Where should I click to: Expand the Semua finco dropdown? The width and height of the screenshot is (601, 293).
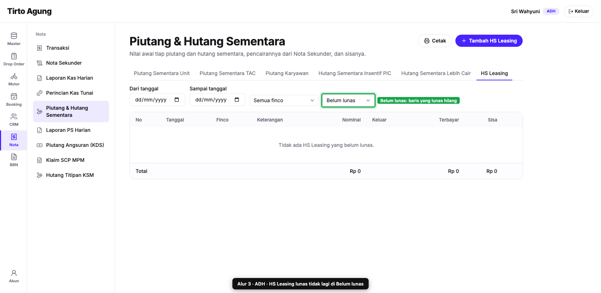284,100
